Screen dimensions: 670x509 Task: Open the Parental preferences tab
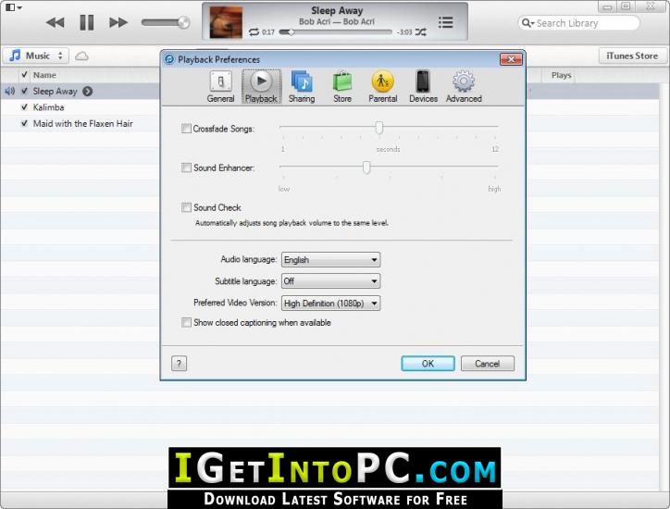coord(383,87)
